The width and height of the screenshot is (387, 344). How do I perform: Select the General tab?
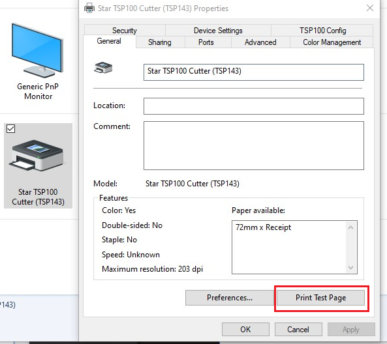[109, 41]
